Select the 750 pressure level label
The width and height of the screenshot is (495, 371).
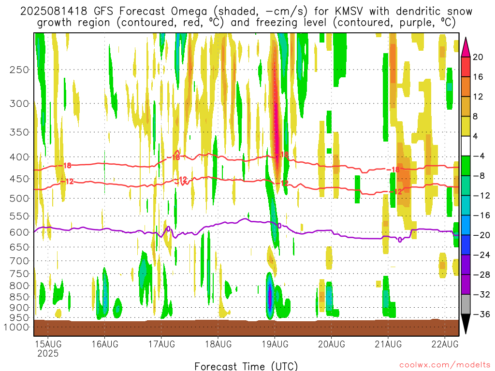[x=19, y=274]
